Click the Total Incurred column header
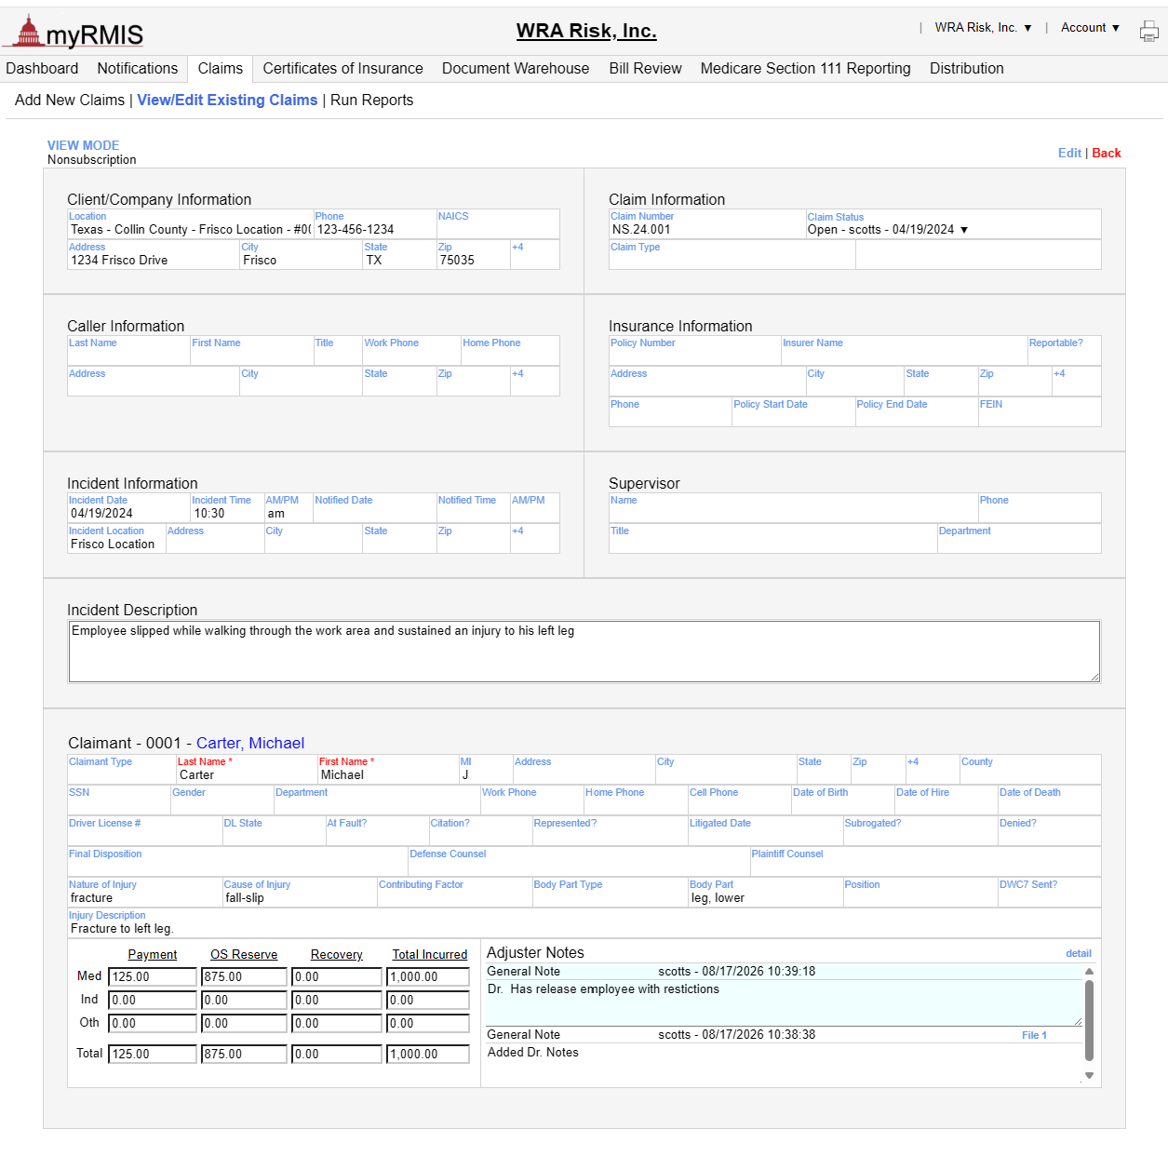 pos(430,955)
